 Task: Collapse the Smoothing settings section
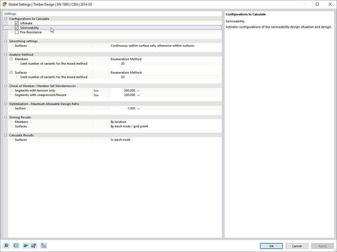5,41
